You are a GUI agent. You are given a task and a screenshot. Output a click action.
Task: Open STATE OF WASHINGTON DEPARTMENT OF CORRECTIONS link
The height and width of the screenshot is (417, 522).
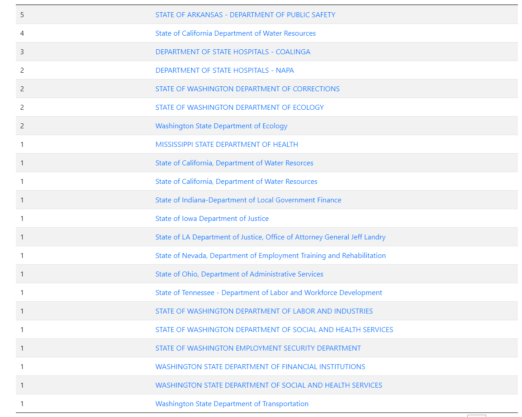pos(247,89)
